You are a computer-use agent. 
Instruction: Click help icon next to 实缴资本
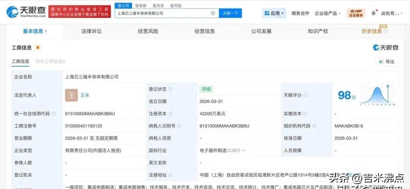click(305, 114)
